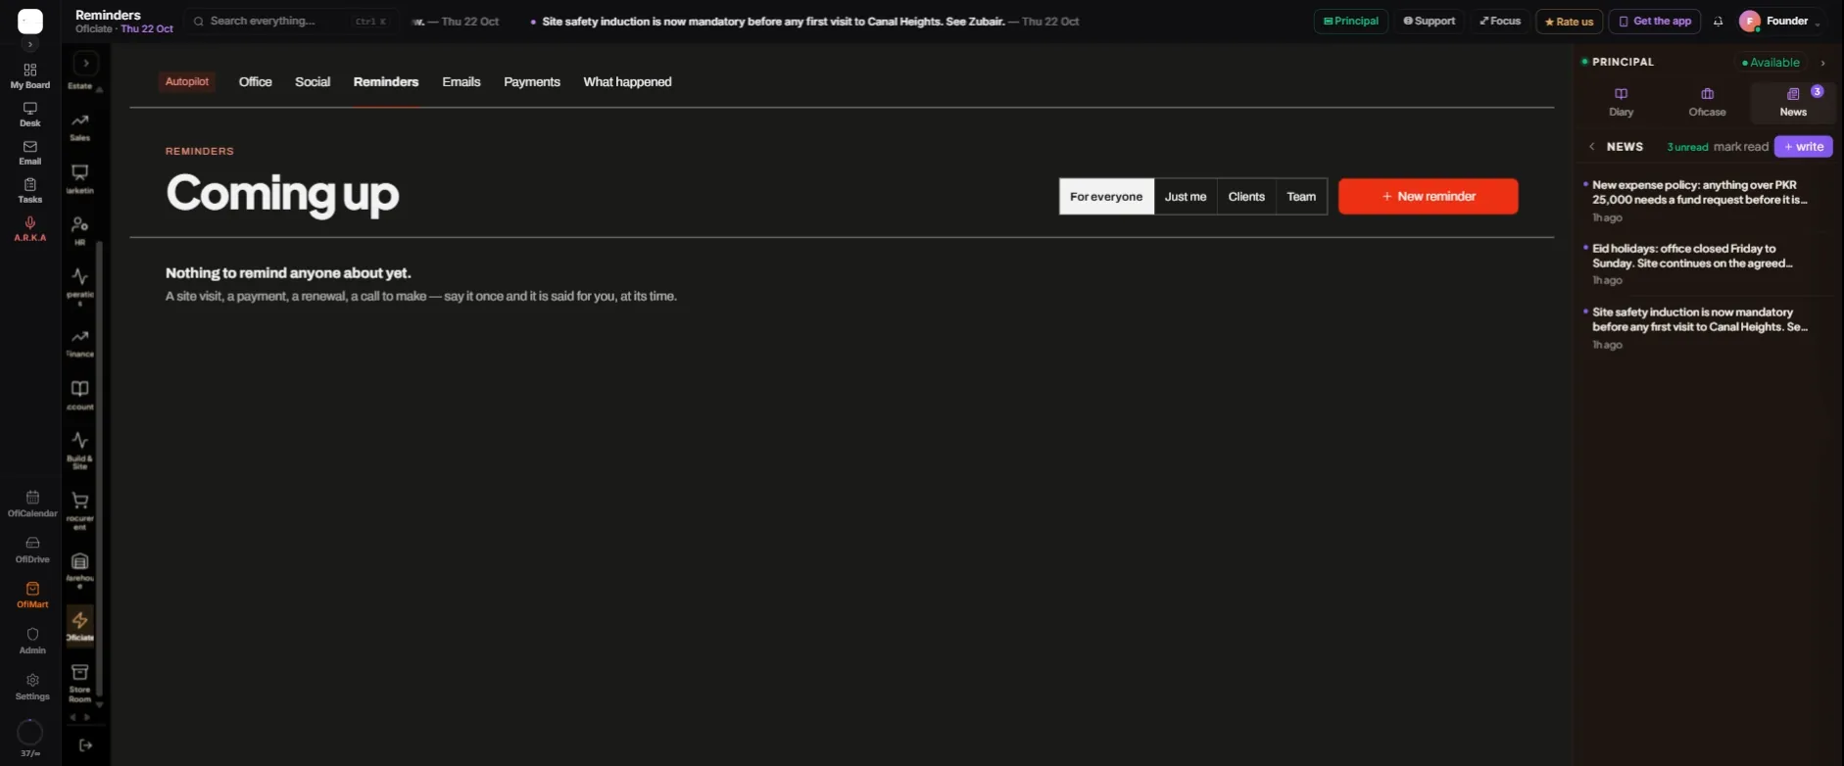Click the notifications bell icon

pyautogui.click(x=1718, y=22)
